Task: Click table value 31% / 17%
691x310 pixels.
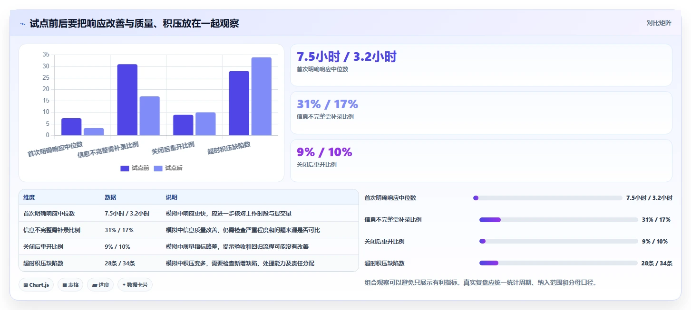Action: [x=119, y=230]
